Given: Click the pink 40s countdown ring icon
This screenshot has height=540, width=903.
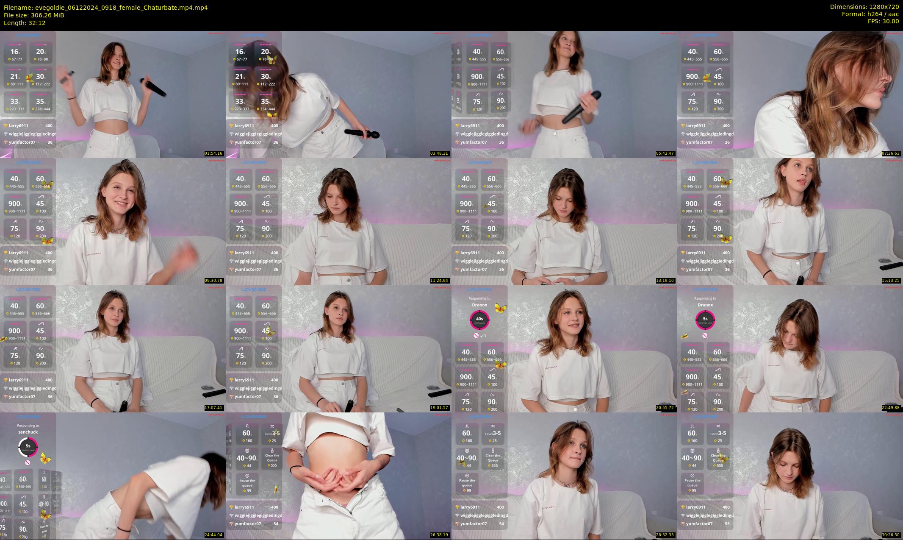Looking at the screenshot, I should point(479,320).
